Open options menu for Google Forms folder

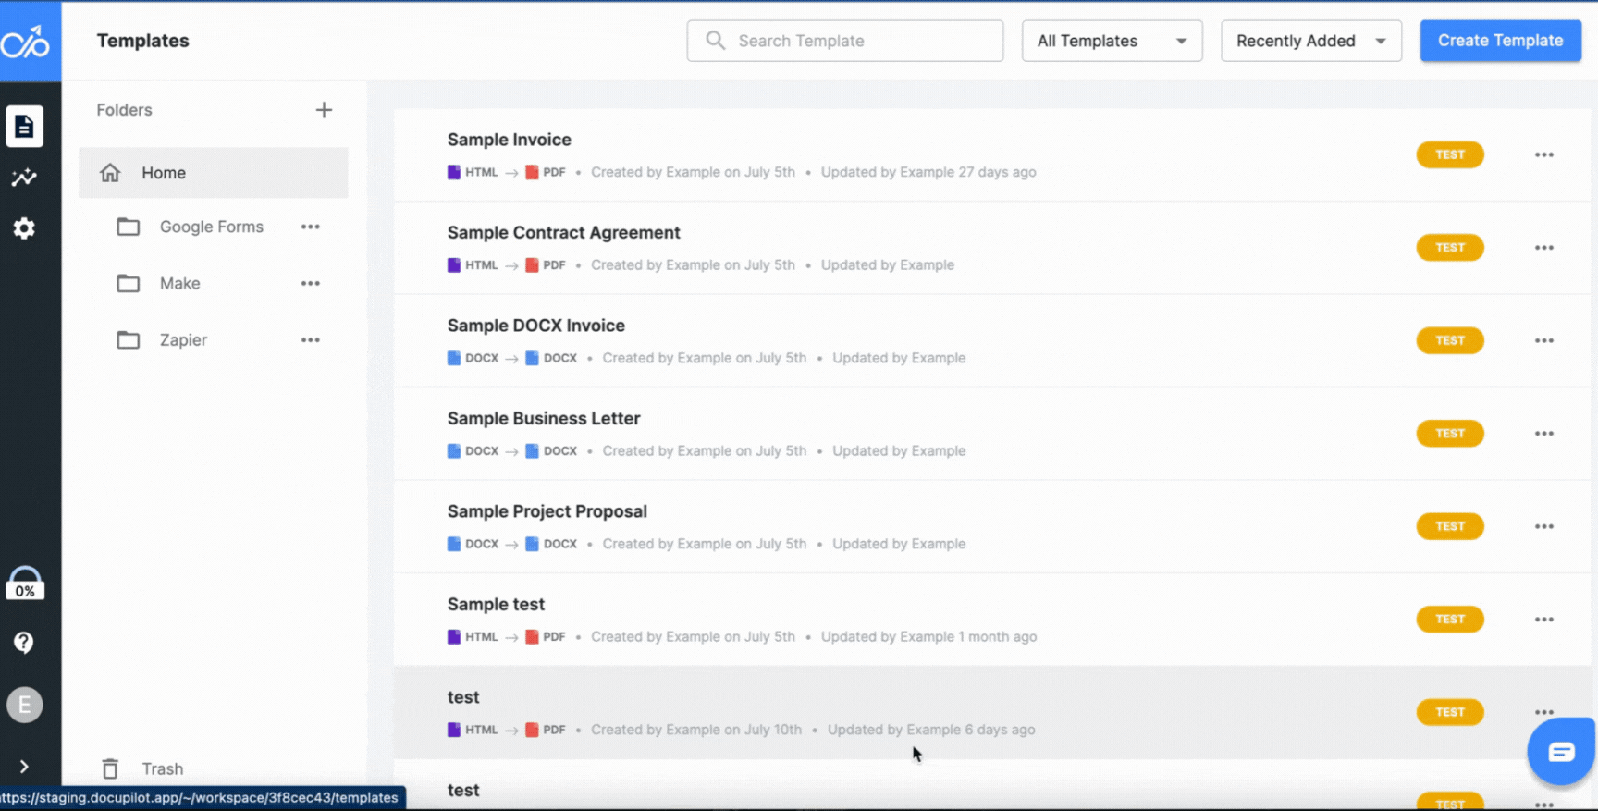(311, 227)
